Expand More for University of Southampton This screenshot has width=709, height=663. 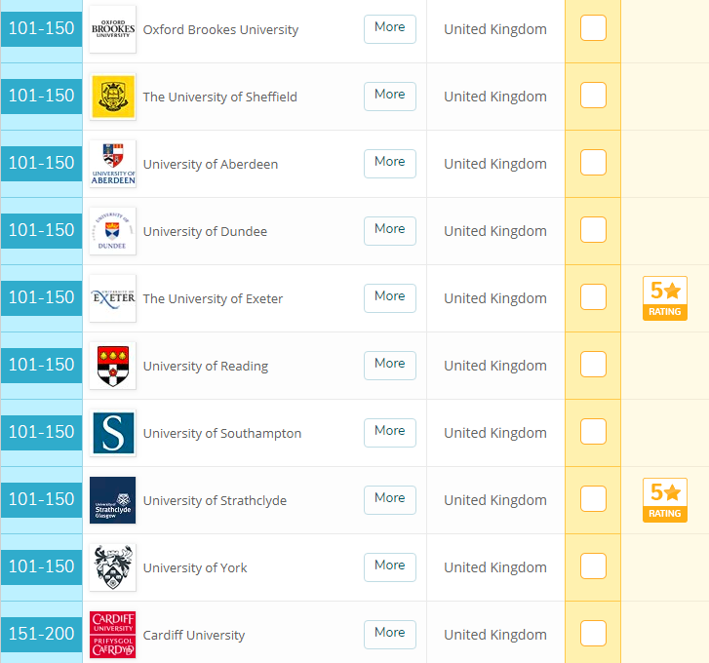coord(389,432)
